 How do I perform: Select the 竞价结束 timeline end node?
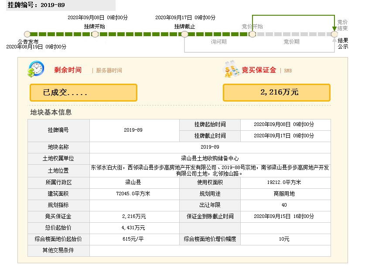(x=334, y=34)
